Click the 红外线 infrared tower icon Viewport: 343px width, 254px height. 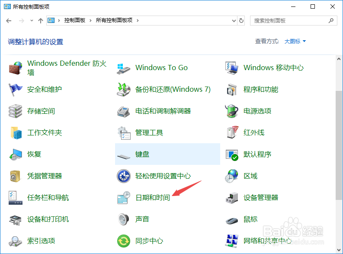pyautogui.click(x=232, y=132)
